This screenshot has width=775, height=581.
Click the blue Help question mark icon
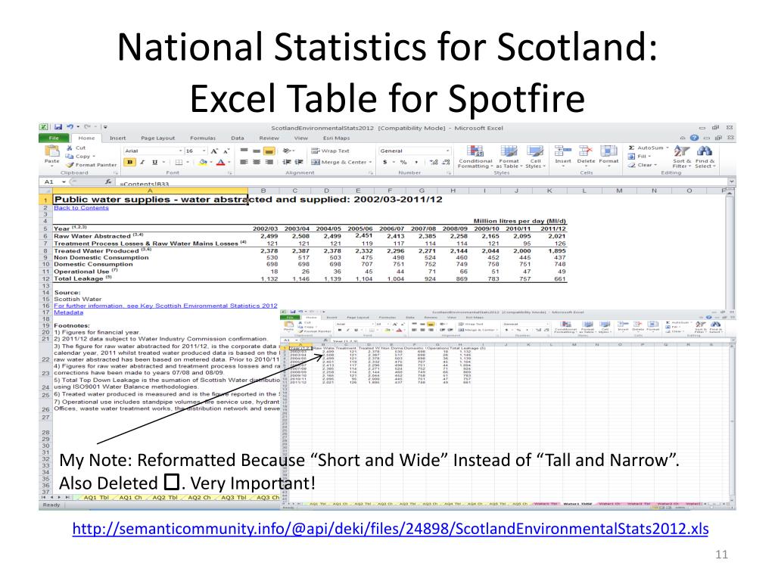tap(695, 138)
